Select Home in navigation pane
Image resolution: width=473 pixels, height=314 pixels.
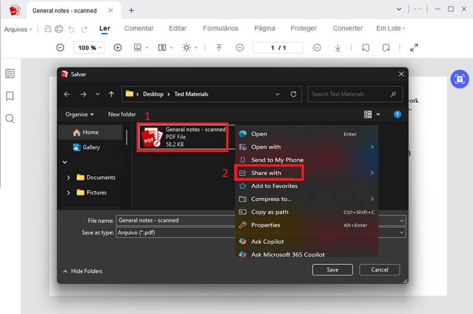[90, 132]
